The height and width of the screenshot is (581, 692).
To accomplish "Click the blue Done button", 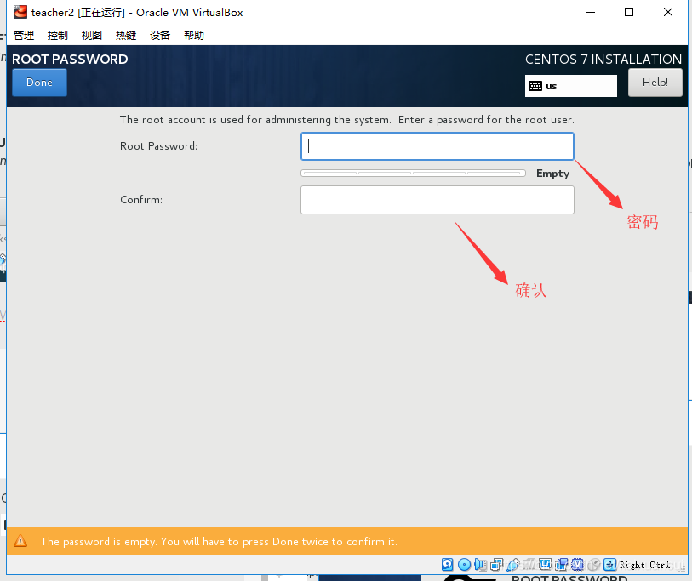I will pyautogui.click(x=39, y=83).
